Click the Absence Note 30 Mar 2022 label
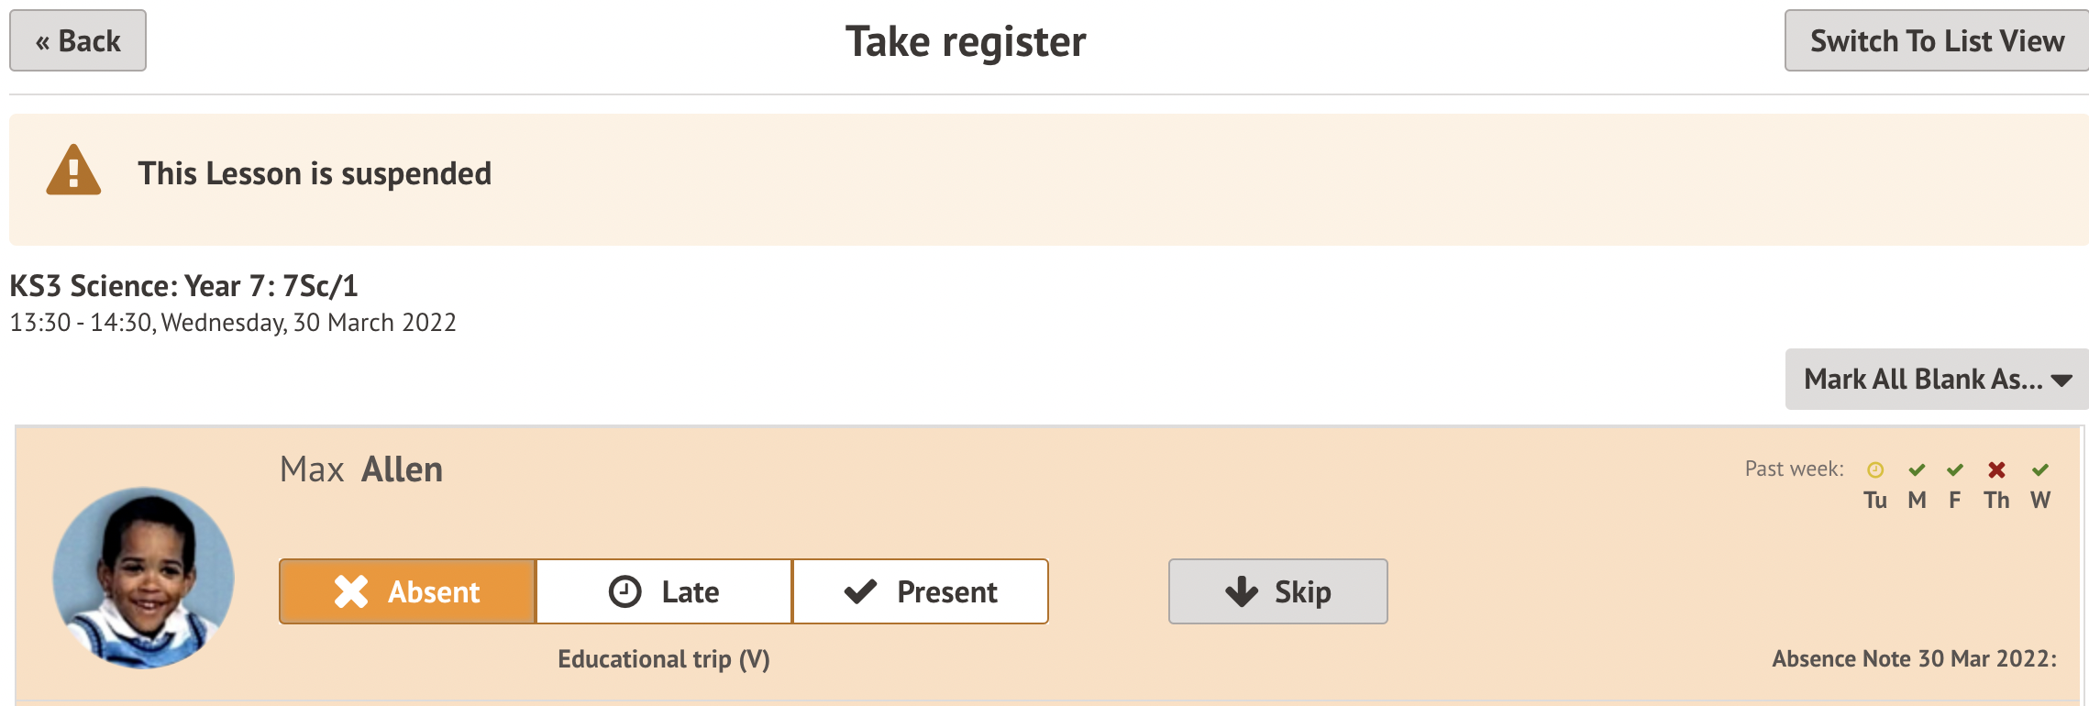 1914,659
